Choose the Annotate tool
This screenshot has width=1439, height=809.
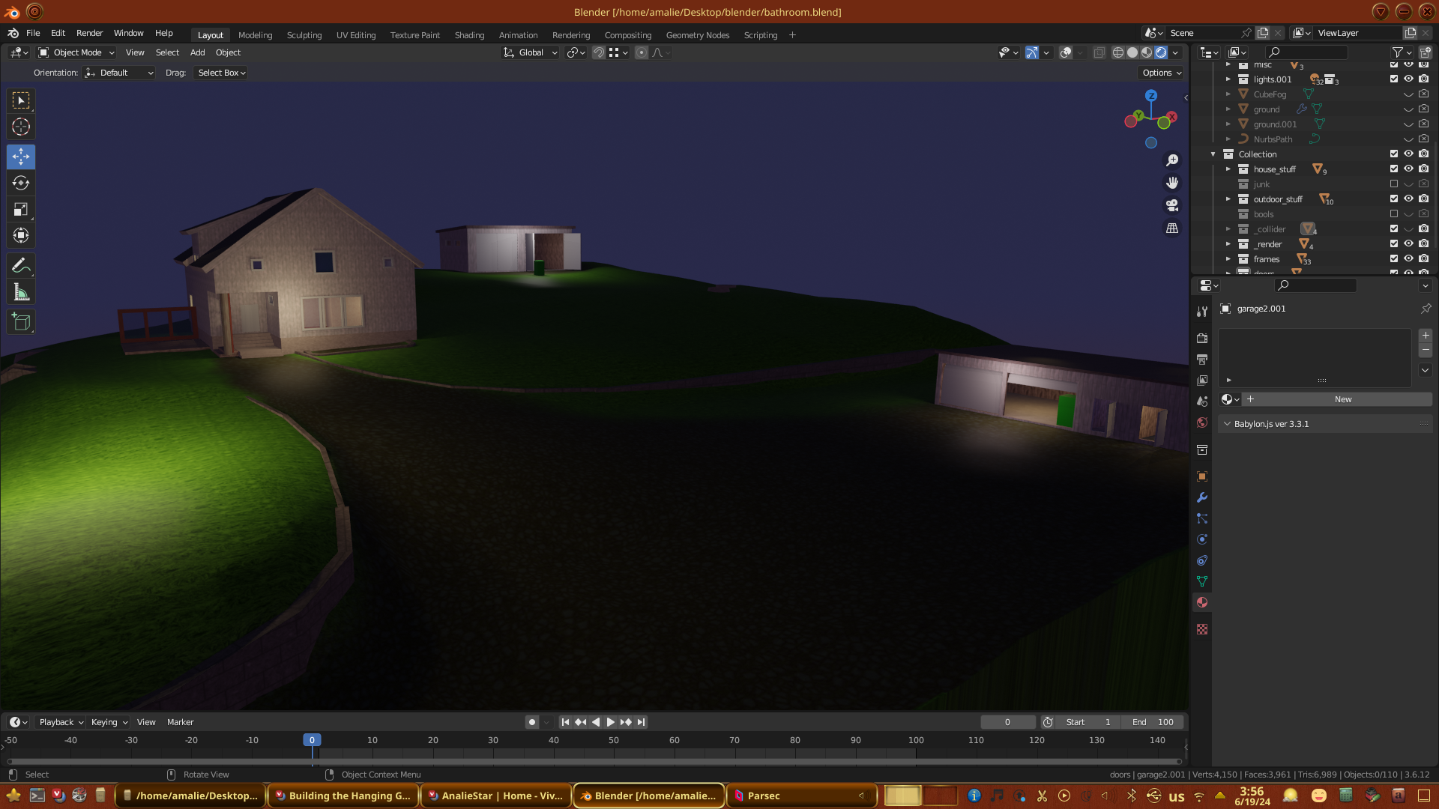[21, 265]
